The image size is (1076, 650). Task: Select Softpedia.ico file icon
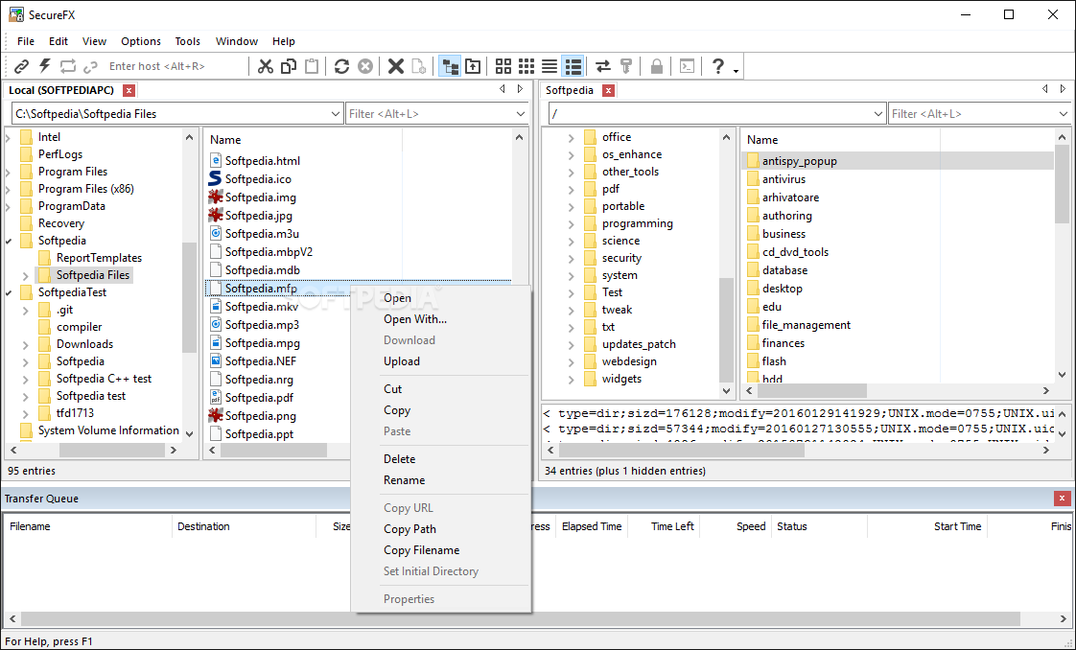215,179
